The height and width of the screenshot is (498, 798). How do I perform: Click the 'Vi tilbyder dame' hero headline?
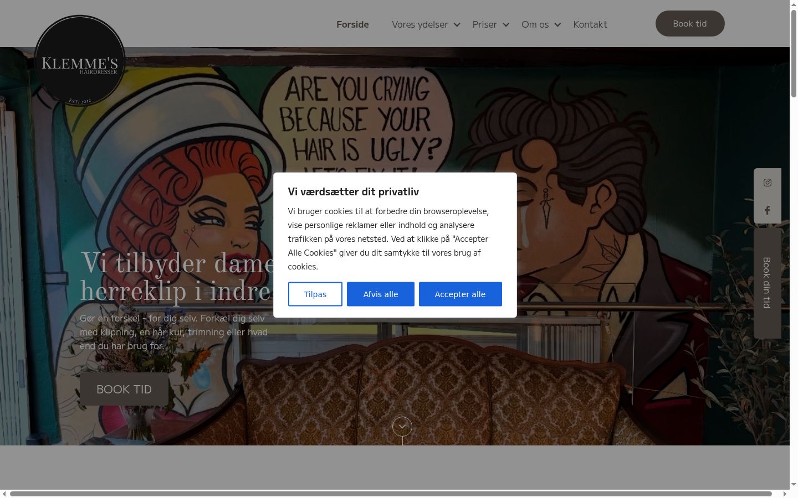[177, 277]
